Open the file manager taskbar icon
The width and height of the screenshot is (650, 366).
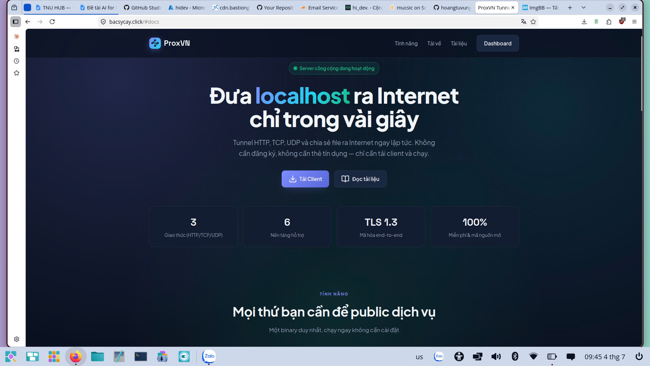point(97,357)
